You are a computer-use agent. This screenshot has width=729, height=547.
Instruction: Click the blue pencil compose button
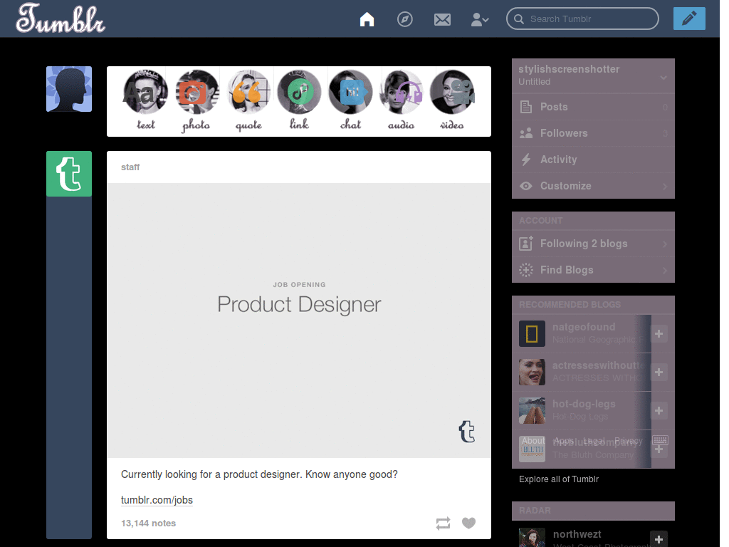(689, 19)
